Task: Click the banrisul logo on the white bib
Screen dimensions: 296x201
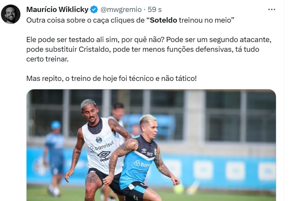Action: click(102, 146)
